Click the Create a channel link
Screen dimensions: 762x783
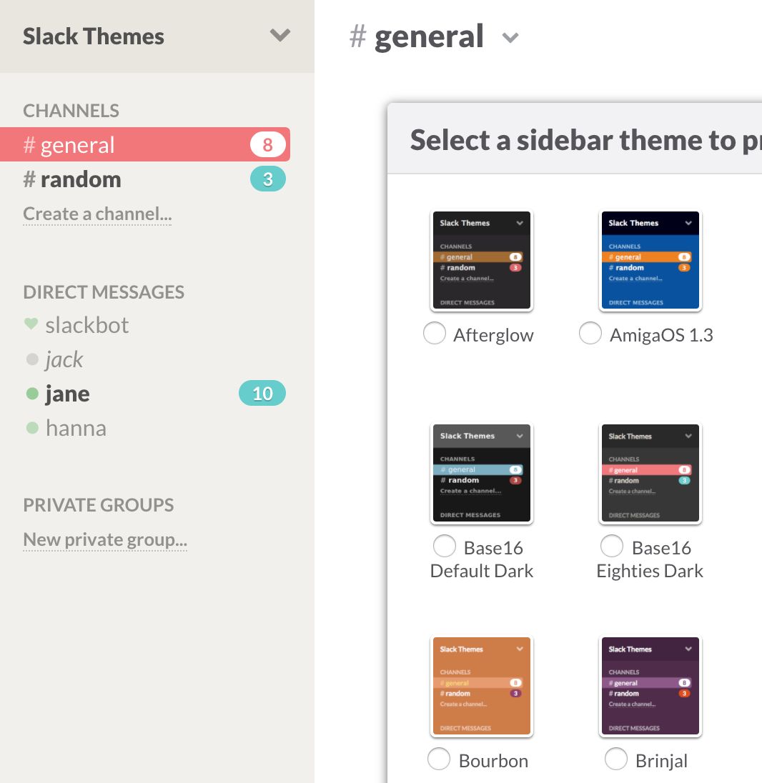click(97, 214)
